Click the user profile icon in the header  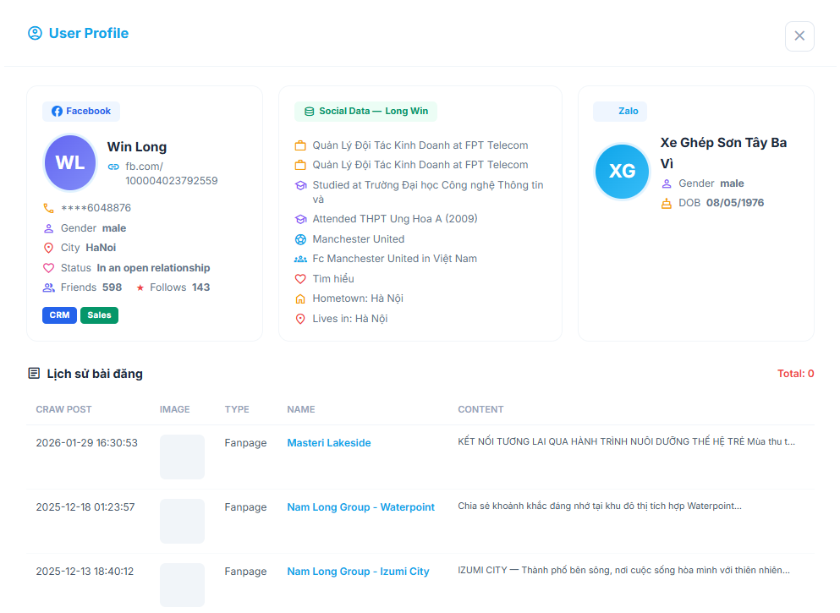coord(34,33)
